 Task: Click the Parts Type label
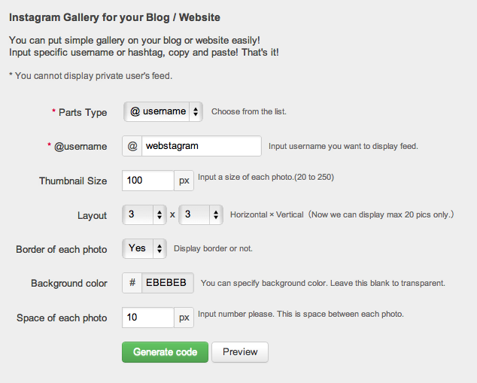pyautogui.click(x=83, y=112)
